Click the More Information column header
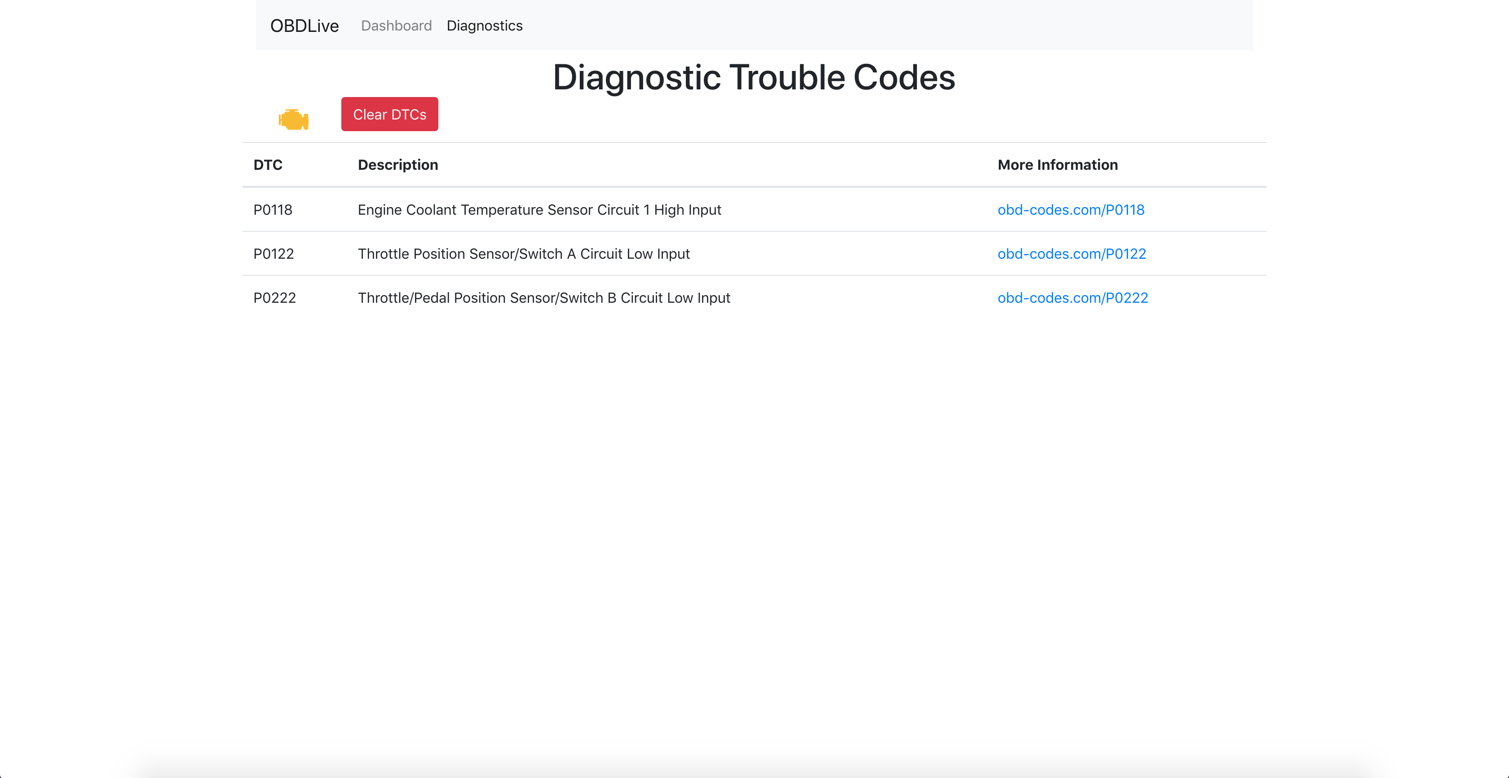This screenshot has width=1509, height=778. (1057, 165)
